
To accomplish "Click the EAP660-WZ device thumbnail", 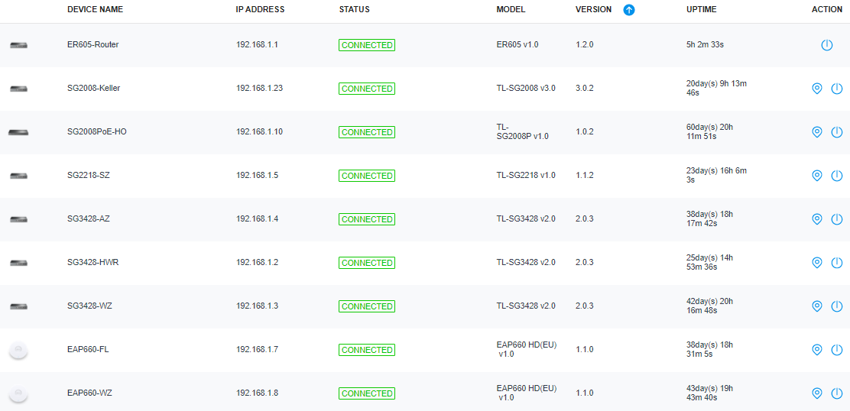I will coord(19,393).
